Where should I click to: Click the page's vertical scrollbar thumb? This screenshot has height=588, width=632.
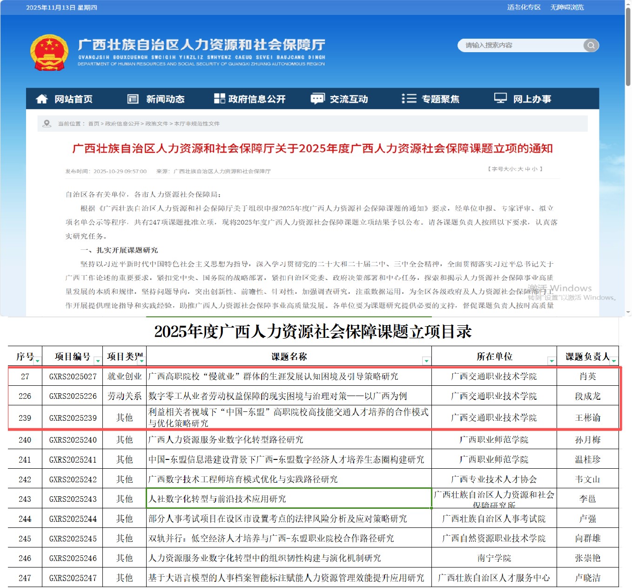point(628,47)
